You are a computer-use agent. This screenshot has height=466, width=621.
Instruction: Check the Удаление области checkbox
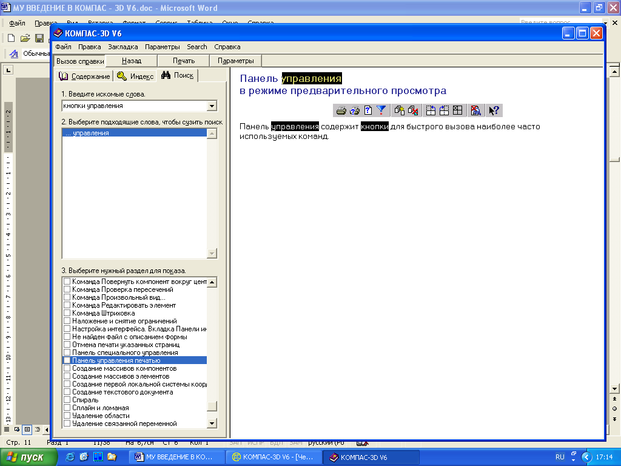[67, 416]
